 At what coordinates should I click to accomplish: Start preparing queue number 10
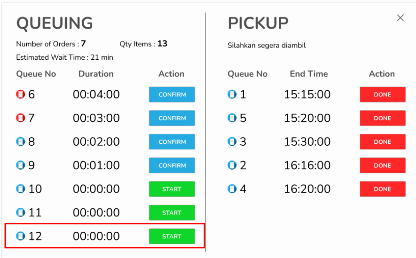coord(172,189)
